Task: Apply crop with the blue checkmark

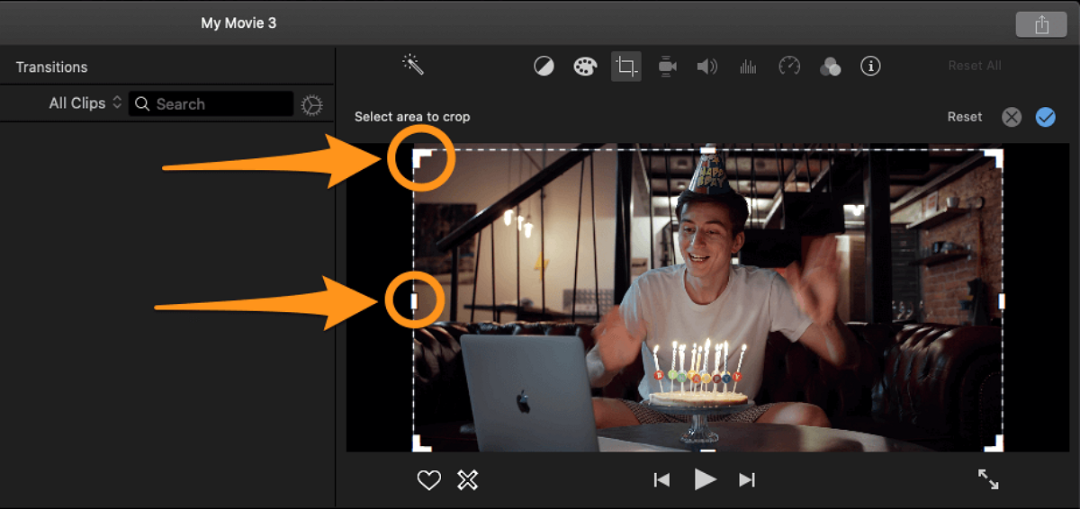Action: click(x=1045, y=117)
